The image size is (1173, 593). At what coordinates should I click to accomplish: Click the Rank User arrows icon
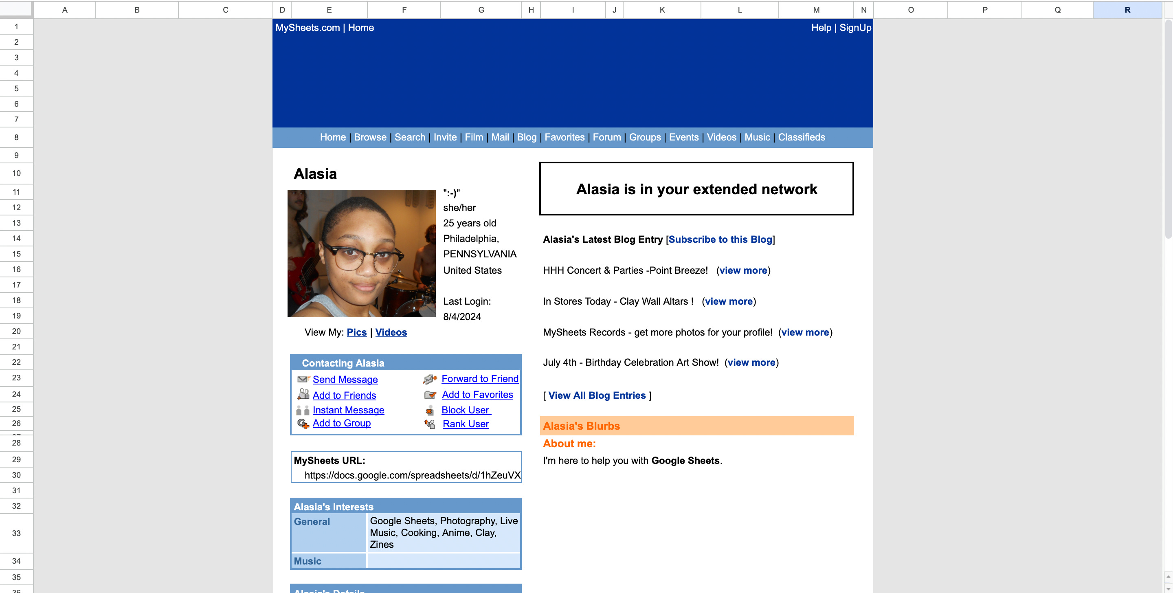[430, 424]
